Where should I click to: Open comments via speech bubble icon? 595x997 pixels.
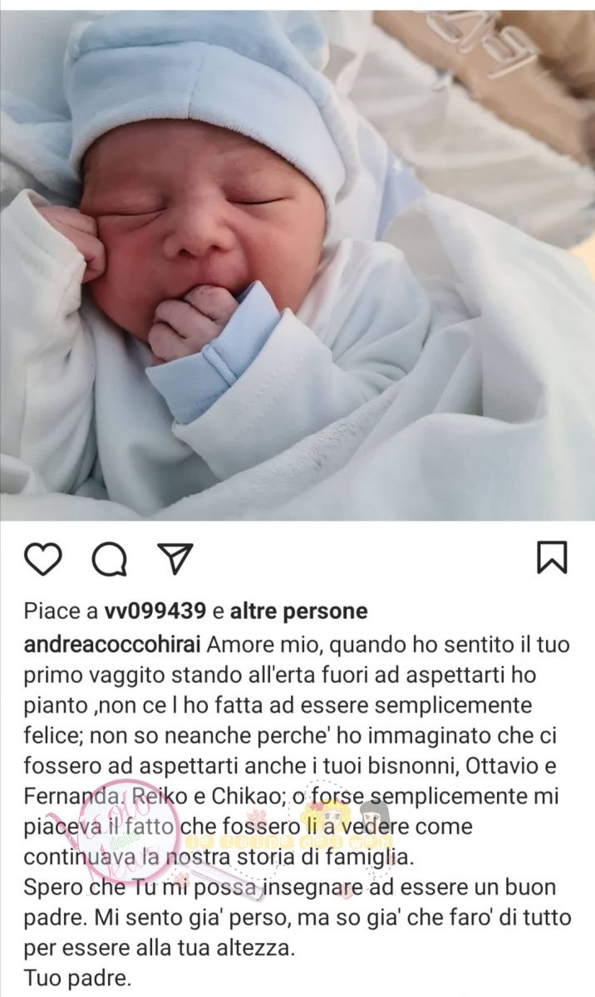pyautogui.click(x=108, y=559)
